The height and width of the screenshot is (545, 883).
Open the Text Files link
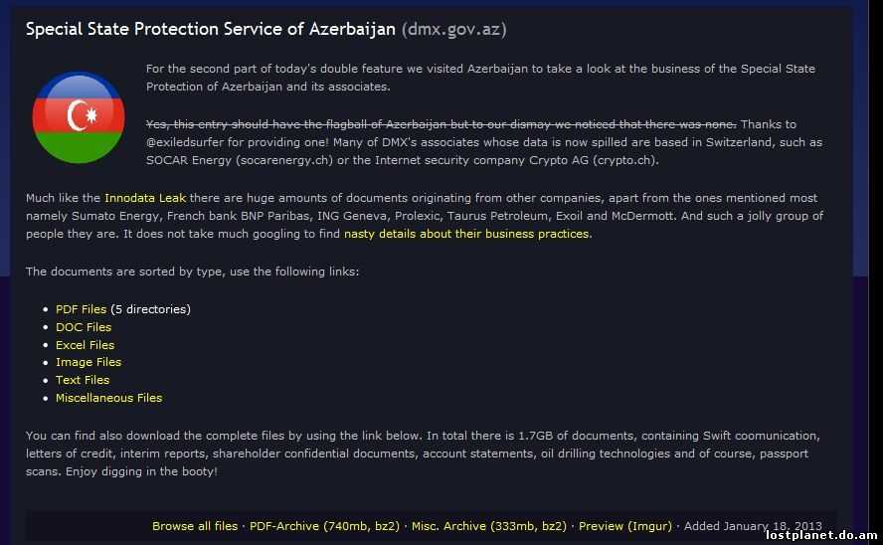pos(83,380)
